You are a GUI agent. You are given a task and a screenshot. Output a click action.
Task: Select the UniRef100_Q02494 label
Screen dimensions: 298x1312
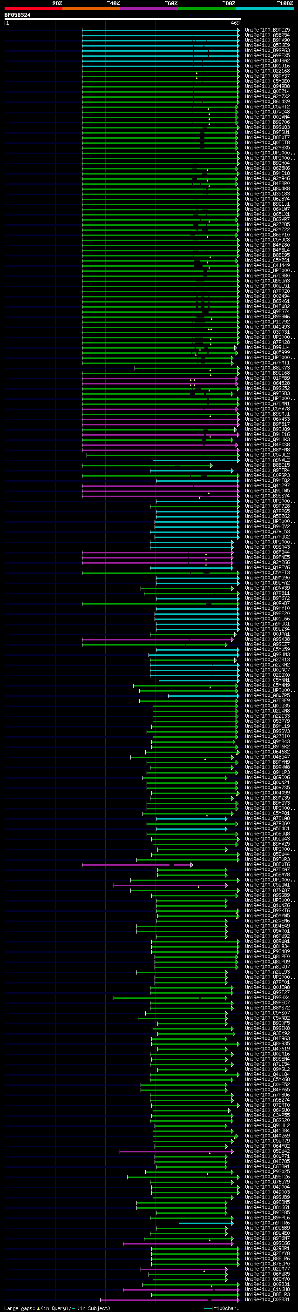tap(267, 296)
